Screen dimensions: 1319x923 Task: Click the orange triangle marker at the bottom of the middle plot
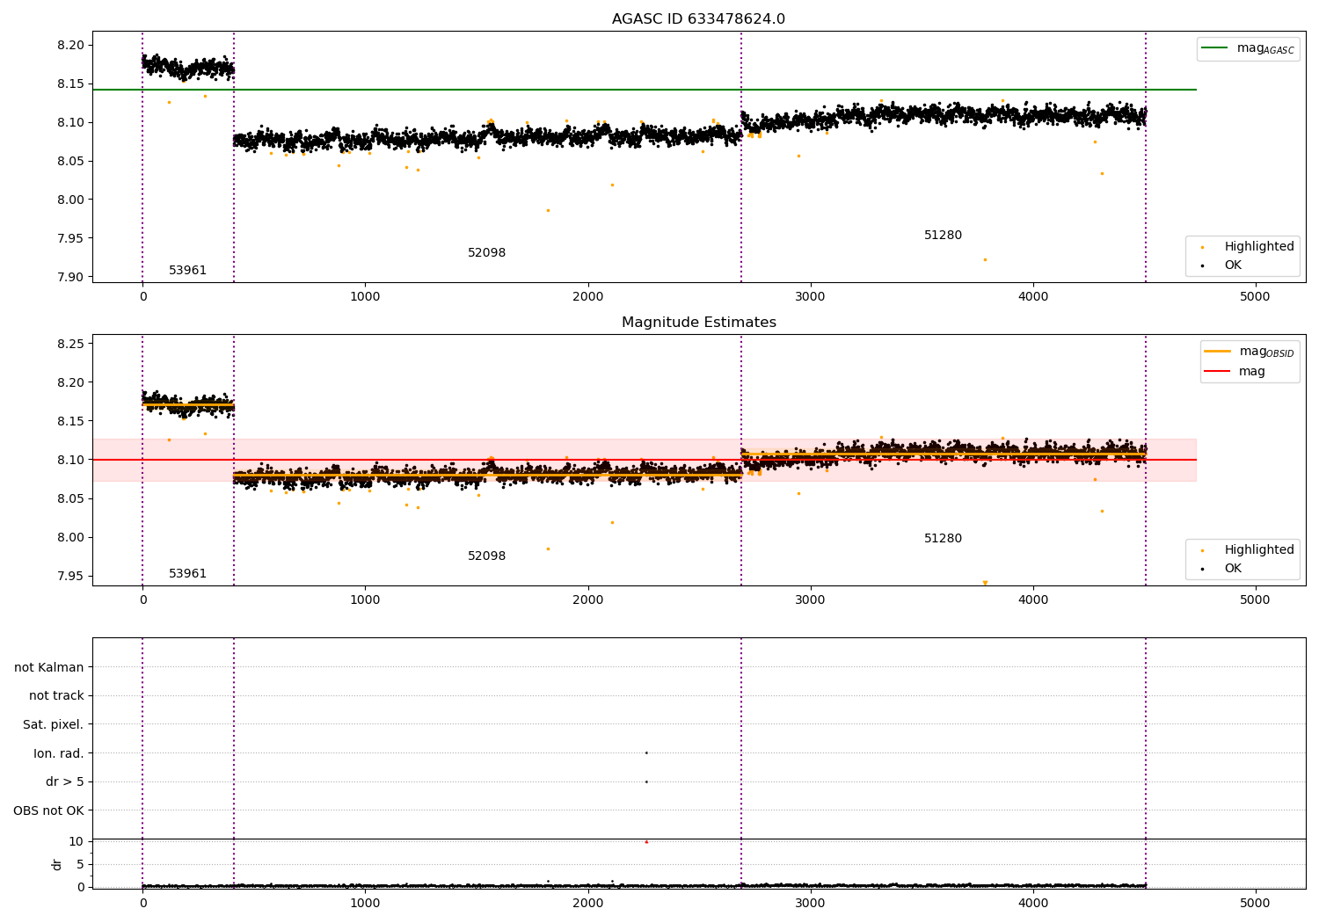pos(985,583)
